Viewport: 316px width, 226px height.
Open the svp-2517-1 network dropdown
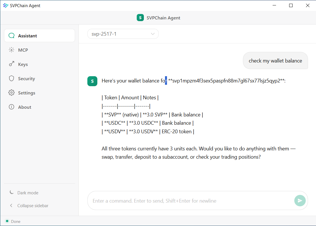click(x=123, y=34)
